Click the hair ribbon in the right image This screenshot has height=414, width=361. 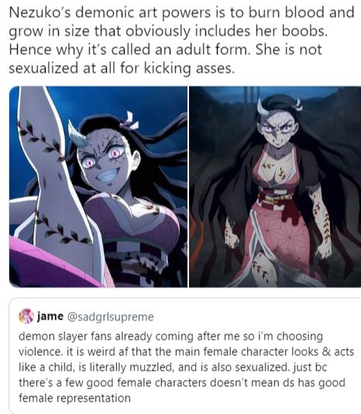click(x=297, y=104)
